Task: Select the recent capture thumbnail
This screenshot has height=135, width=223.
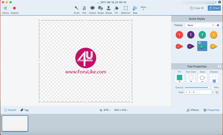Action: [15, 124]
